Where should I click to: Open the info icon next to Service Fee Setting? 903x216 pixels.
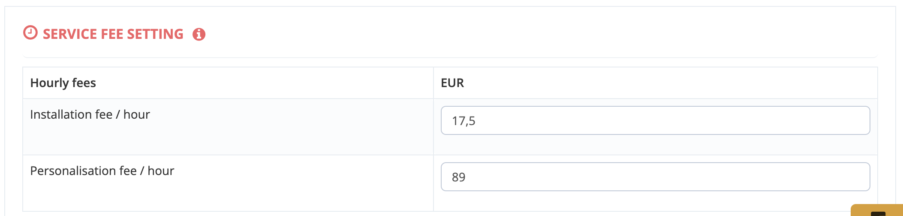pyautogui.click(x=199, y=34)
